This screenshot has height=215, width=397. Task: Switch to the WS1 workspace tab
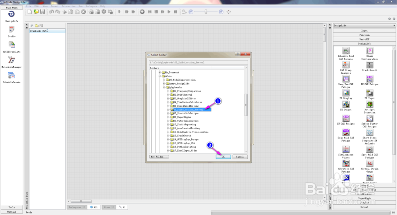[x=94, y=207]
